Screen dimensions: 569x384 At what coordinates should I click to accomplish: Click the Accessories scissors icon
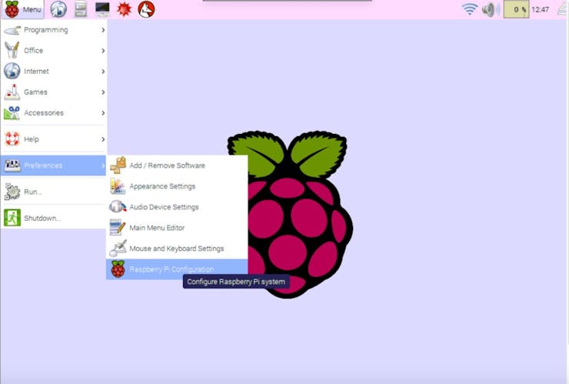(12, 113)
